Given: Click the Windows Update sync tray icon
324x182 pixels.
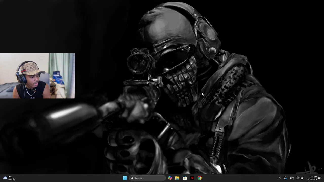Looking at the screenshot, I should (285, 178).
